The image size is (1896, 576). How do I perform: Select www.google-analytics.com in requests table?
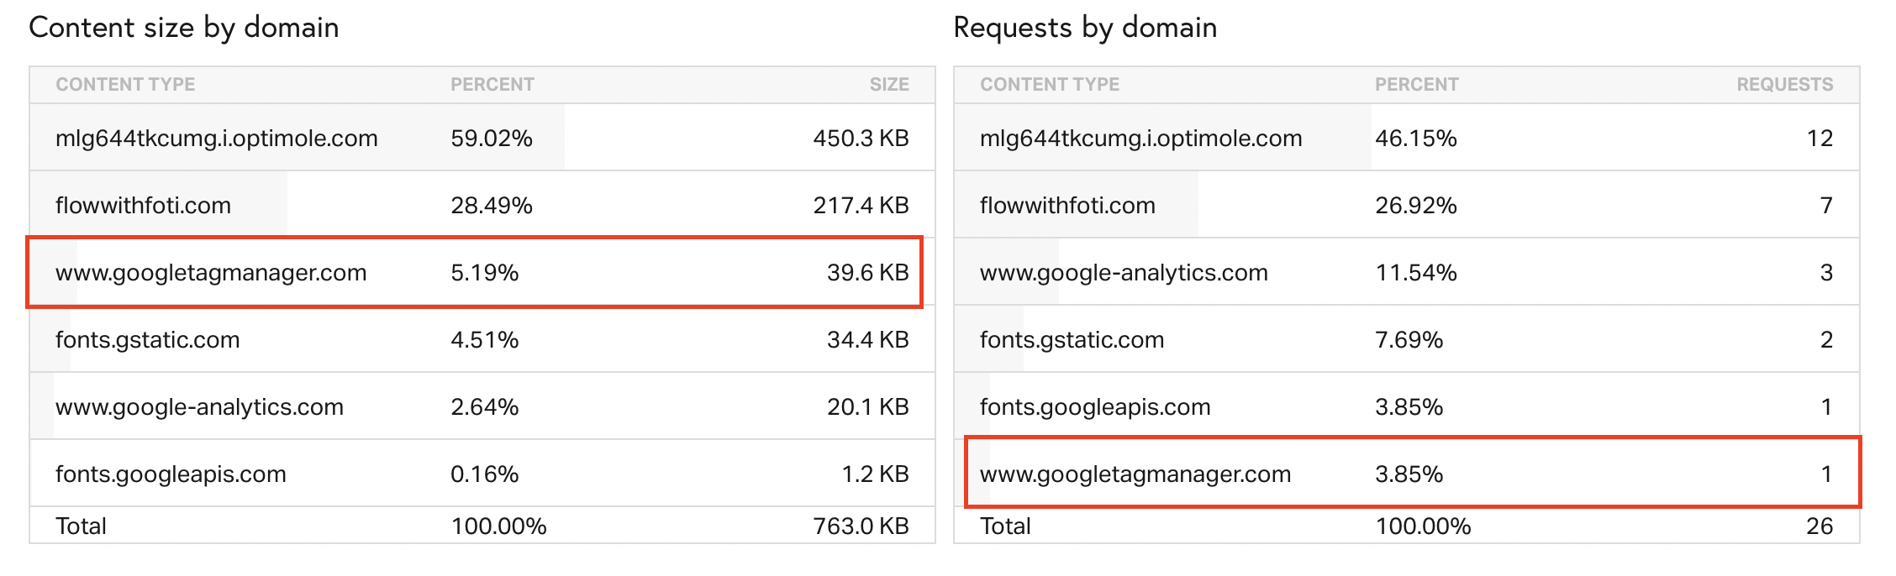coord(1124,273)
